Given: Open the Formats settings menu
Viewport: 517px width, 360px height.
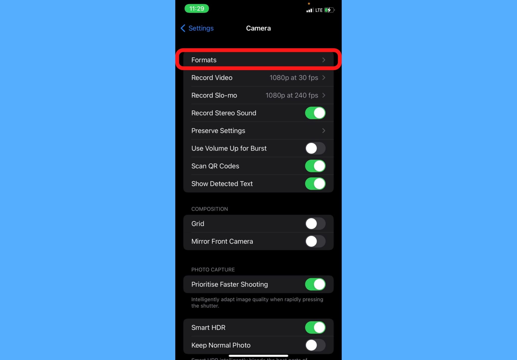Looking at the screenshot, I should click(x=258, y=60).
